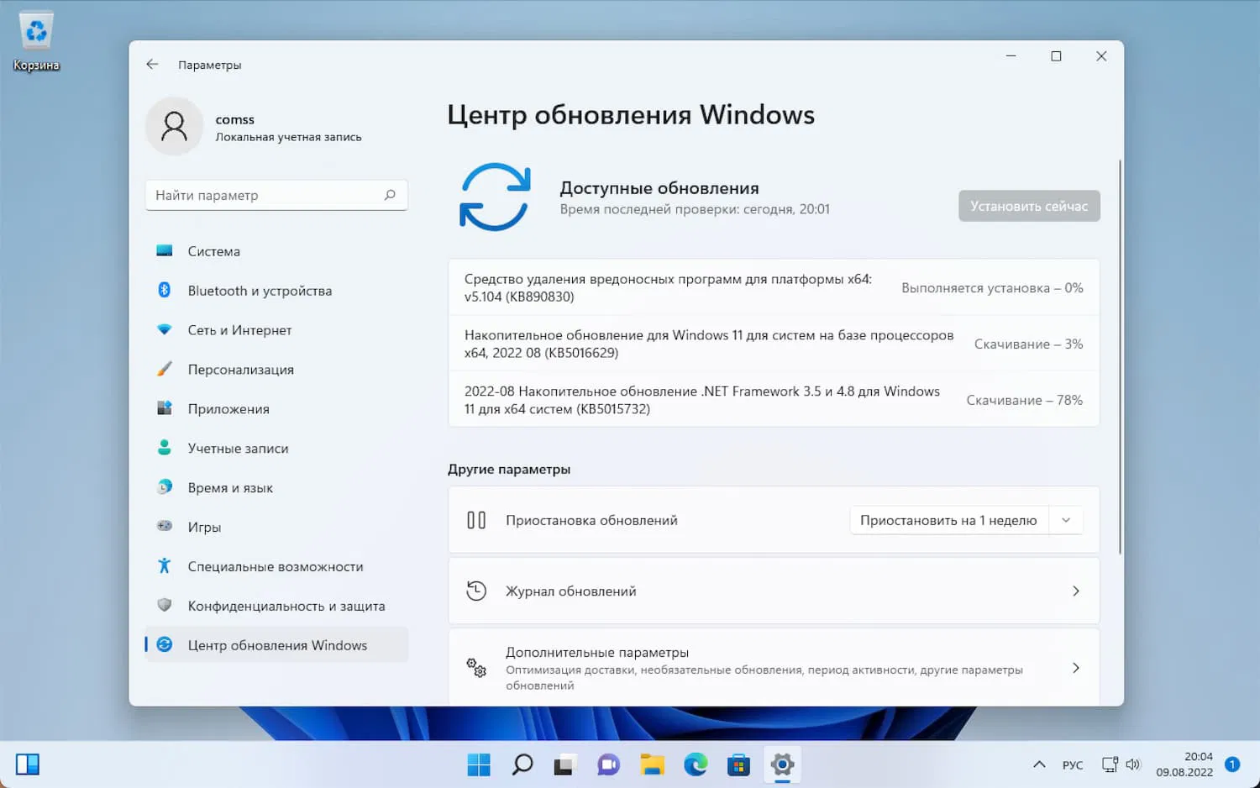Click the pause updates icon
Screen dimensions: 1260x788
click(476, 520)
